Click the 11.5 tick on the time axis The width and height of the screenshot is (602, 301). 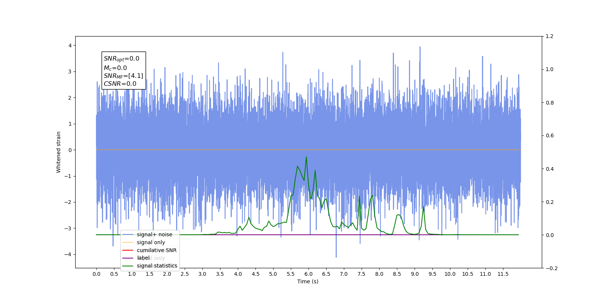pyautogui.click(x=503, y=274)
